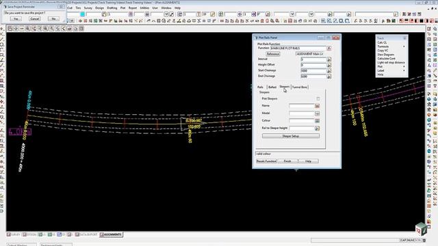Click Help button in Plot Rails Panel
The image size is (438, 246).
tap(308, 161)
